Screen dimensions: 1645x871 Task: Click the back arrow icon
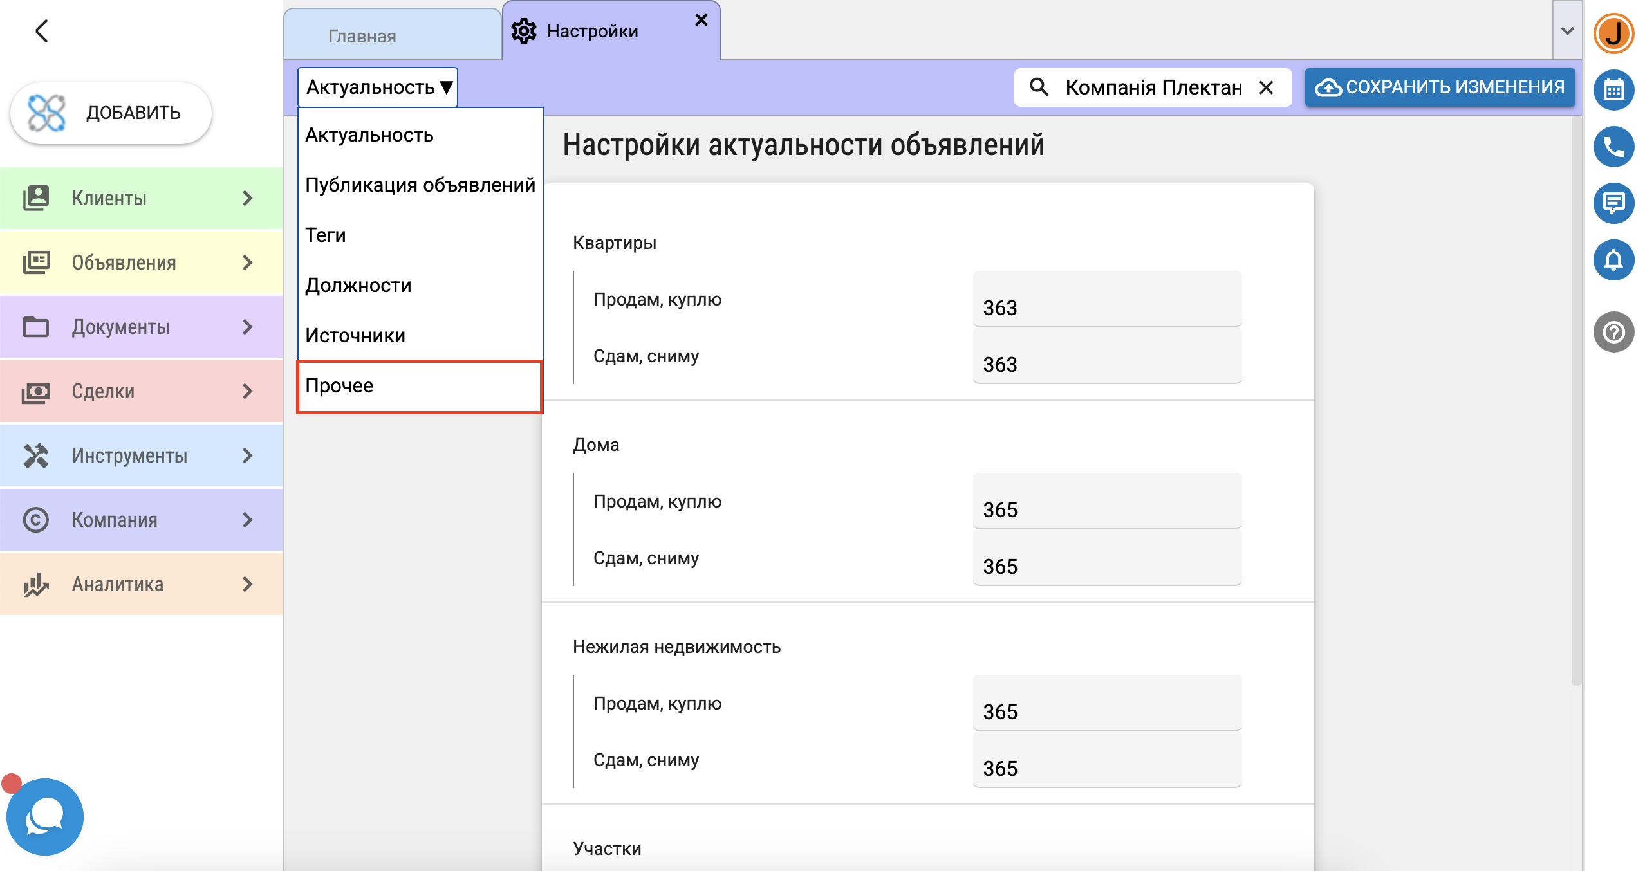(x=42, y=31)
